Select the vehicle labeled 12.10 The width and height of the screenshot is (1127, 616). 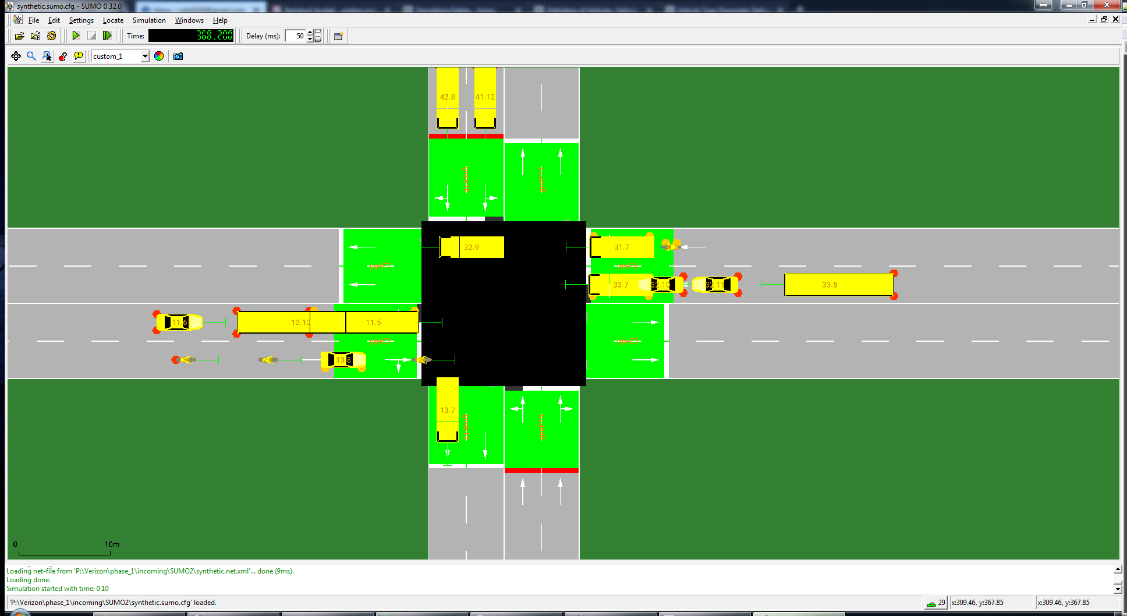(291, 322)
